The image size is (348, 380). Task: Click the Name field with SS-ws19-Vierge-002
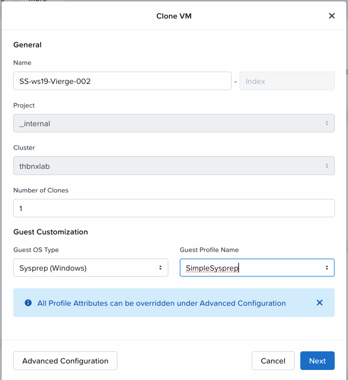click(122, 81)
